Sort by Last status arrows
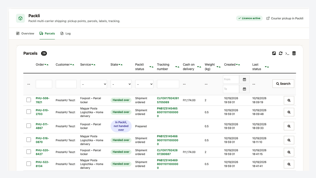The height and width of the screenshot is (178, 316). pyautogui.click(x=267, y=67)
